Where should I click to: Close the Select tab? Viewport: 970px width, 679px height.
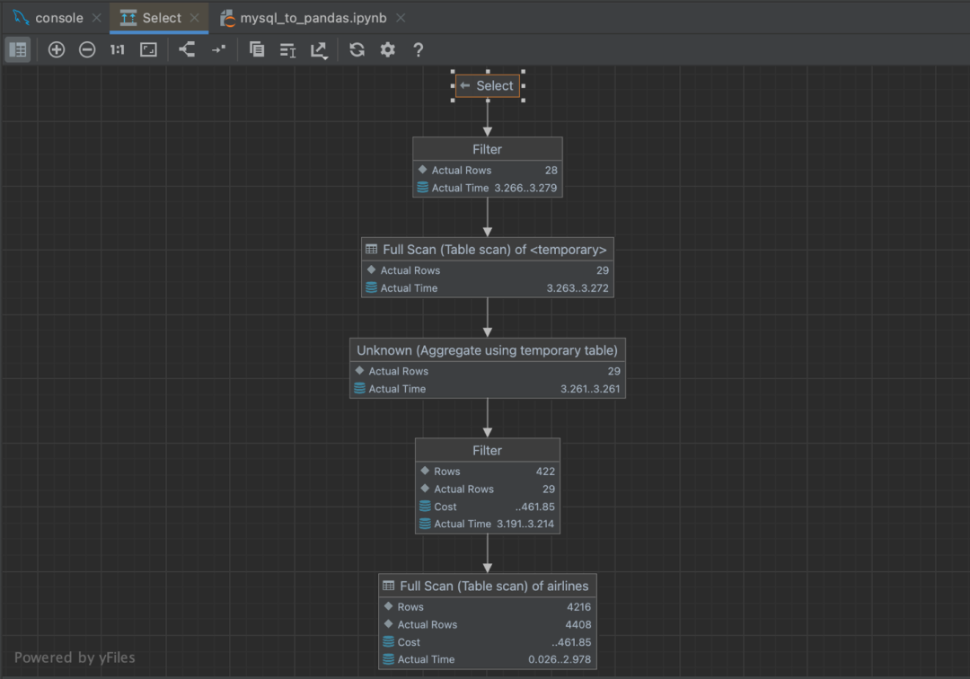(195, 18)
